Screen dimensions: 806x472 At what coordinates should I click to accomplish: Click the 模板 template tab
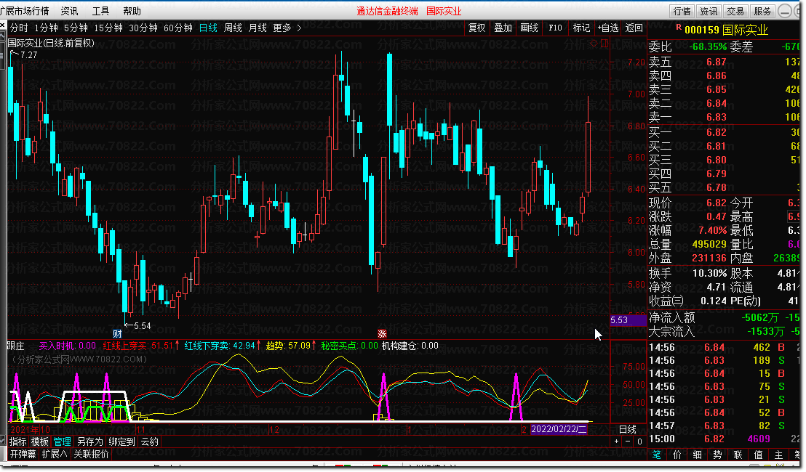[39, 442]
